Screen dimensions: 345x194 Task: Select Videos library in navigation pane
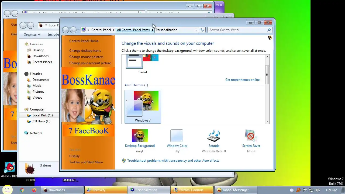(37, 98)
